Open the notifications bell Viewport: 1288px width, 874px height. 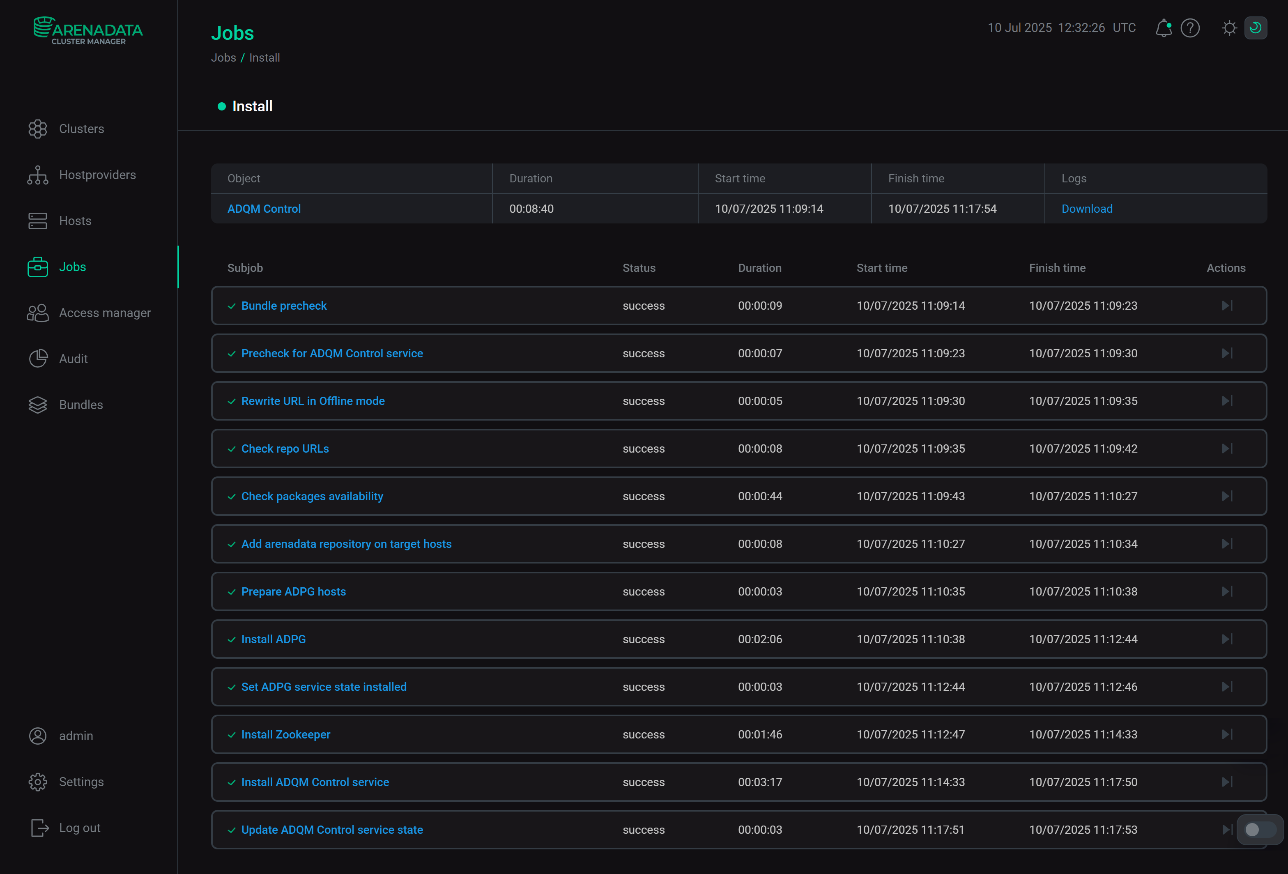[x=1163, y=28]
